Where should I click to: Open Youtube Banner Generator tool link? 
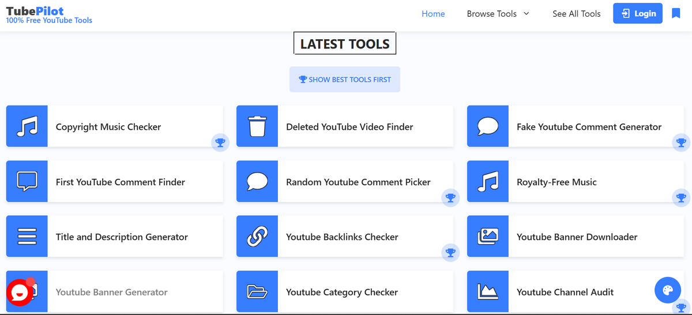pyautogui.click(x=111, y=292)
